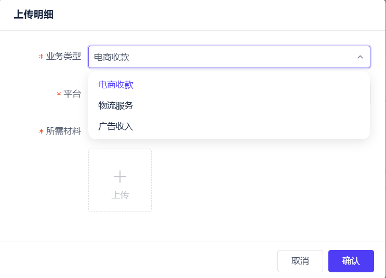
Task: Select 电商收款 from the dropdown list
Action: 116,84
